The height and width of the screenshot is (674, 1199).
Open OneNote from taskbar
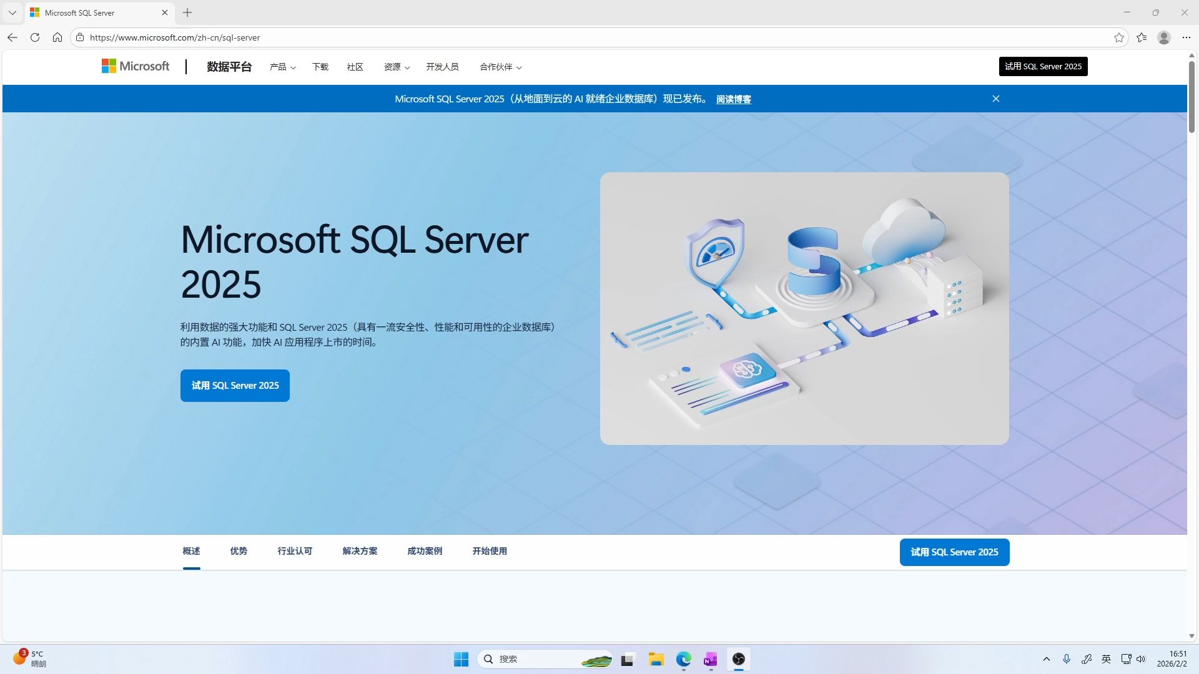(x=711, y=659)
